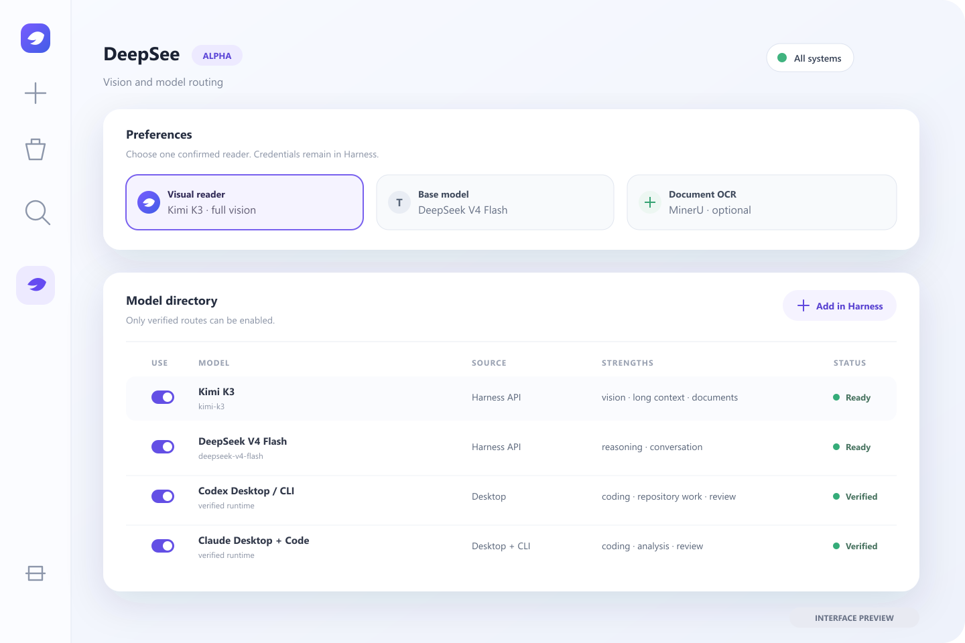
Task: Click the green status dot for Claude Desktop + Code
Action: click(x=836, y=546)
